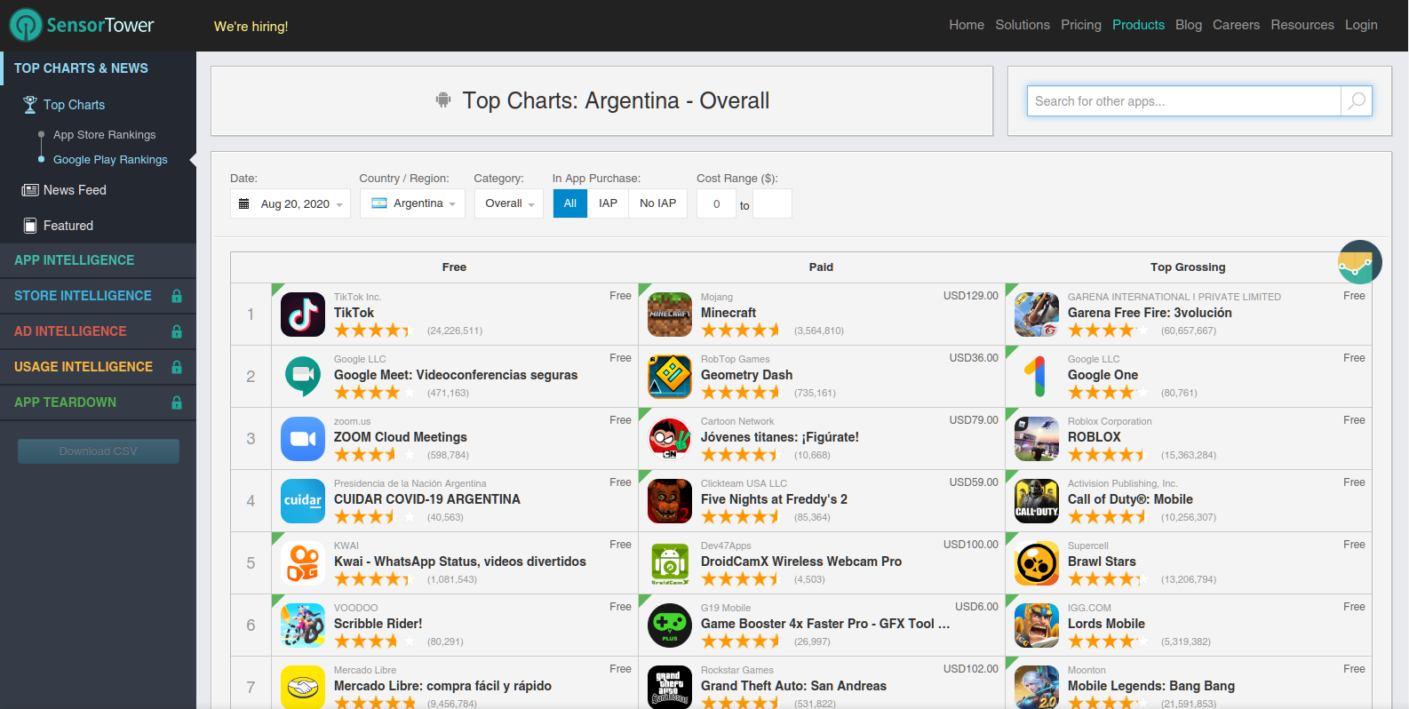Click the search magnifier icon
The height and width of the screenshot is (709, 1409).
click(x=1357, y=101)
